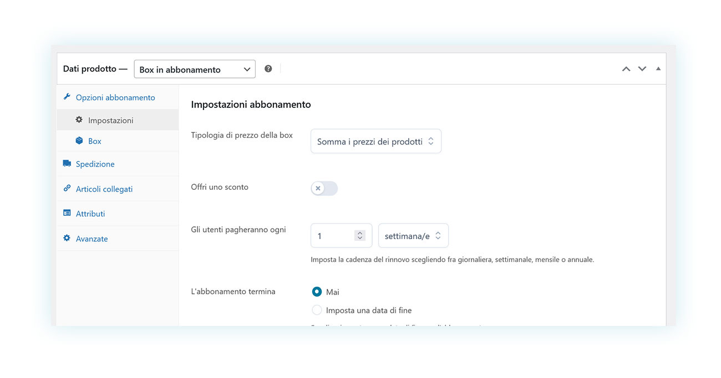The image size is (721, 378).
Task: Collapse the Dati prodotto panel arrow
Action: point(658,68)
